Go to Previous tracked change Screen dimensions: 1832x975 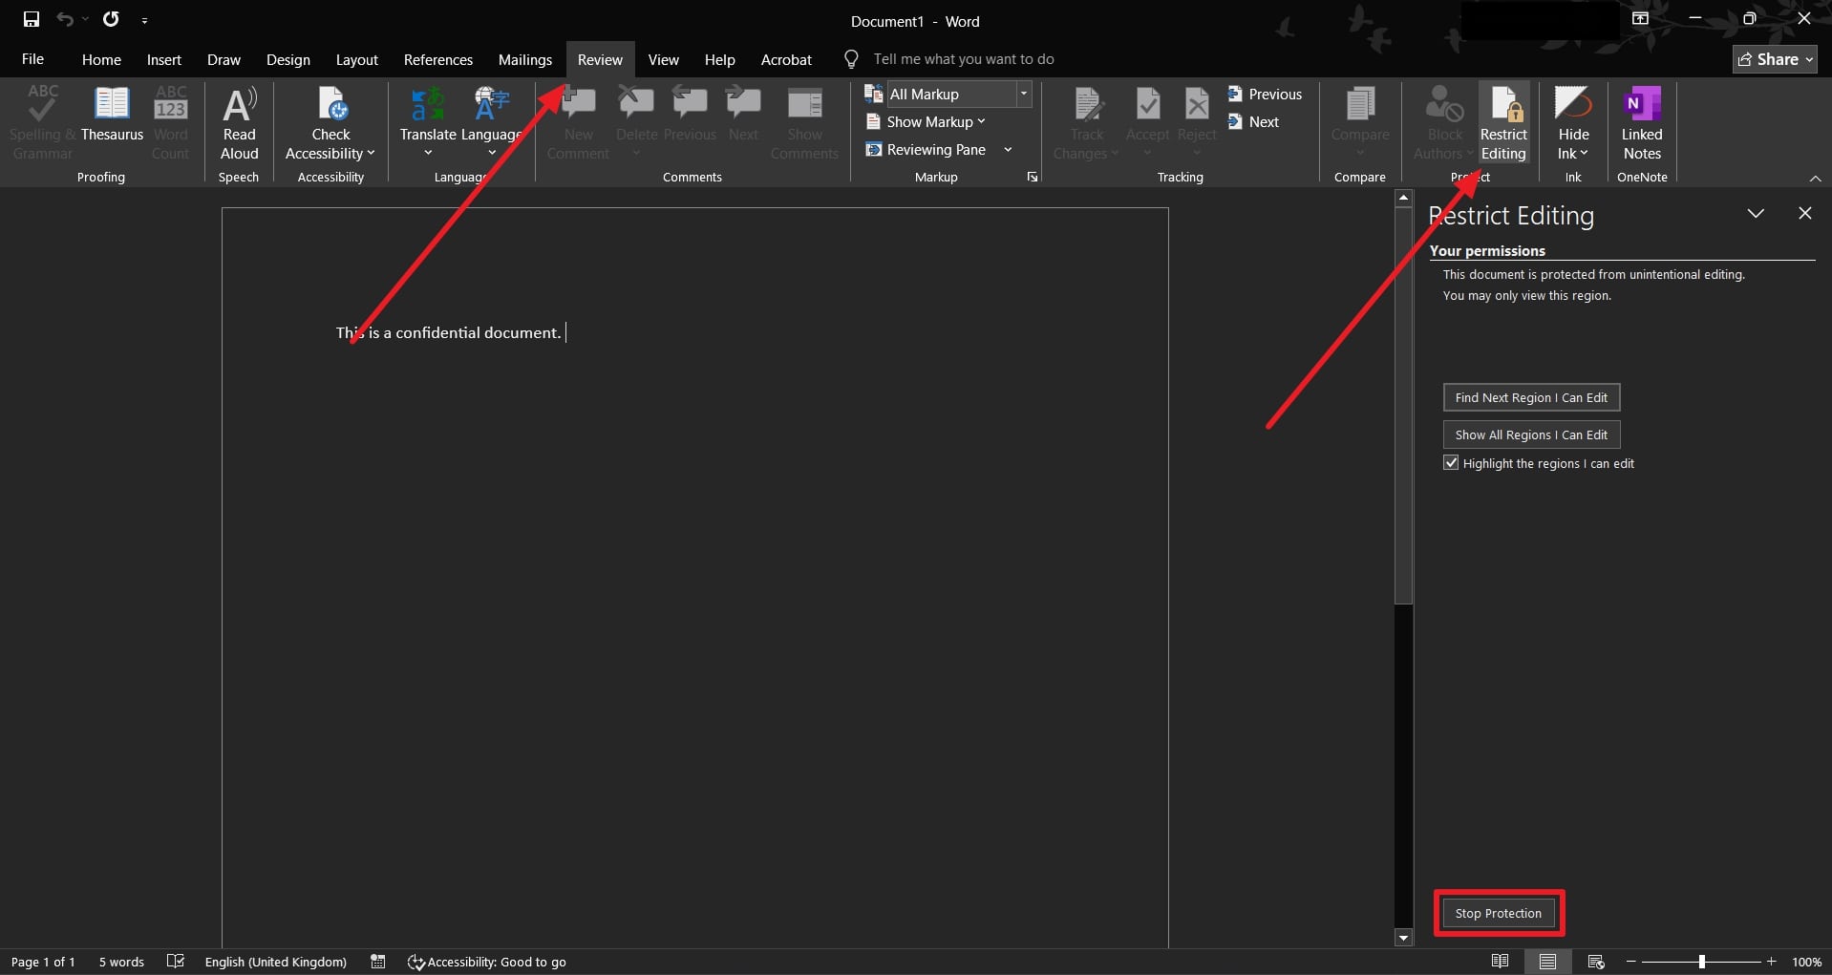click(x=1265, y=94)
